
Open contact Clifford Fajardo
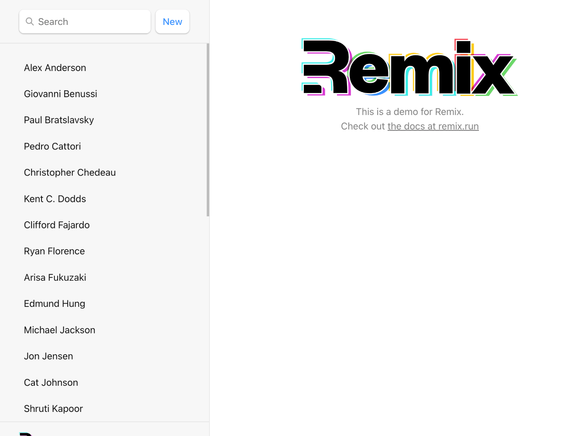click(x=105, y=225)
